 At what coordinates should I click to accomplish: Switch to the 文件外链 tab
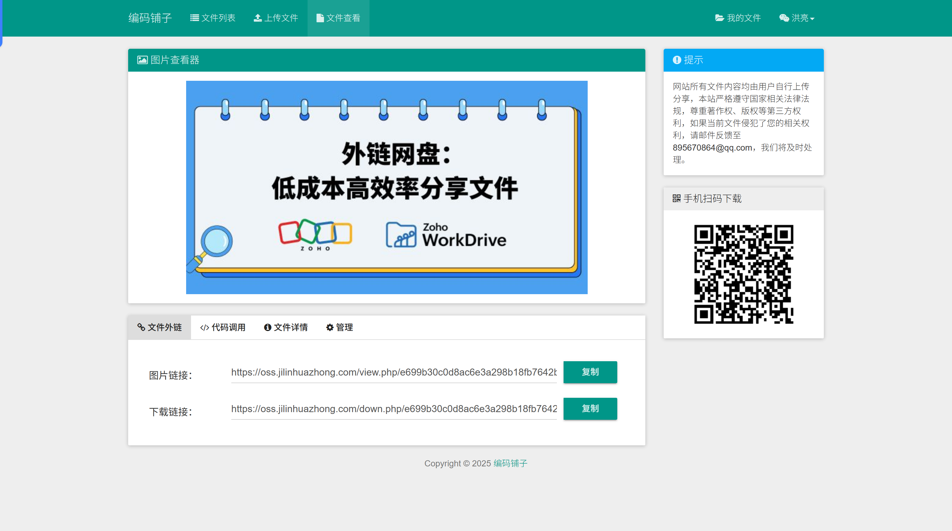(159, 328)
